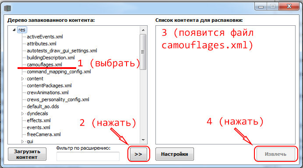The height and width of the screenshot is (168, 303).
Task: Click the >> add-to-list button
Action: coord(138,154)
